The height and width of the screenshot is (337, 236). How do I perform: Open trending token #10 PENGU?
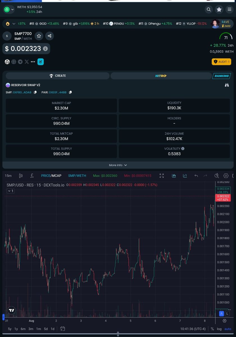(x=119, y=24)
